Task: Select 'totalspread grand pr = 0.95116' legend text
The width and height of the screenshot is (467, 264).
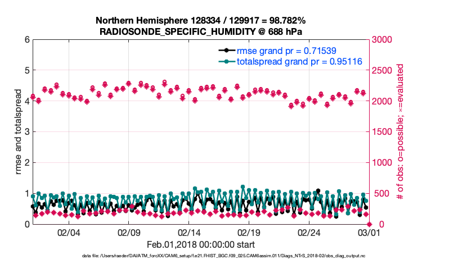Action: click(x=291, y=62)
